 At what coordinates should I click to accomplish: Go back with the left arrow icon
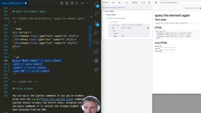click(x=77, y=3)
